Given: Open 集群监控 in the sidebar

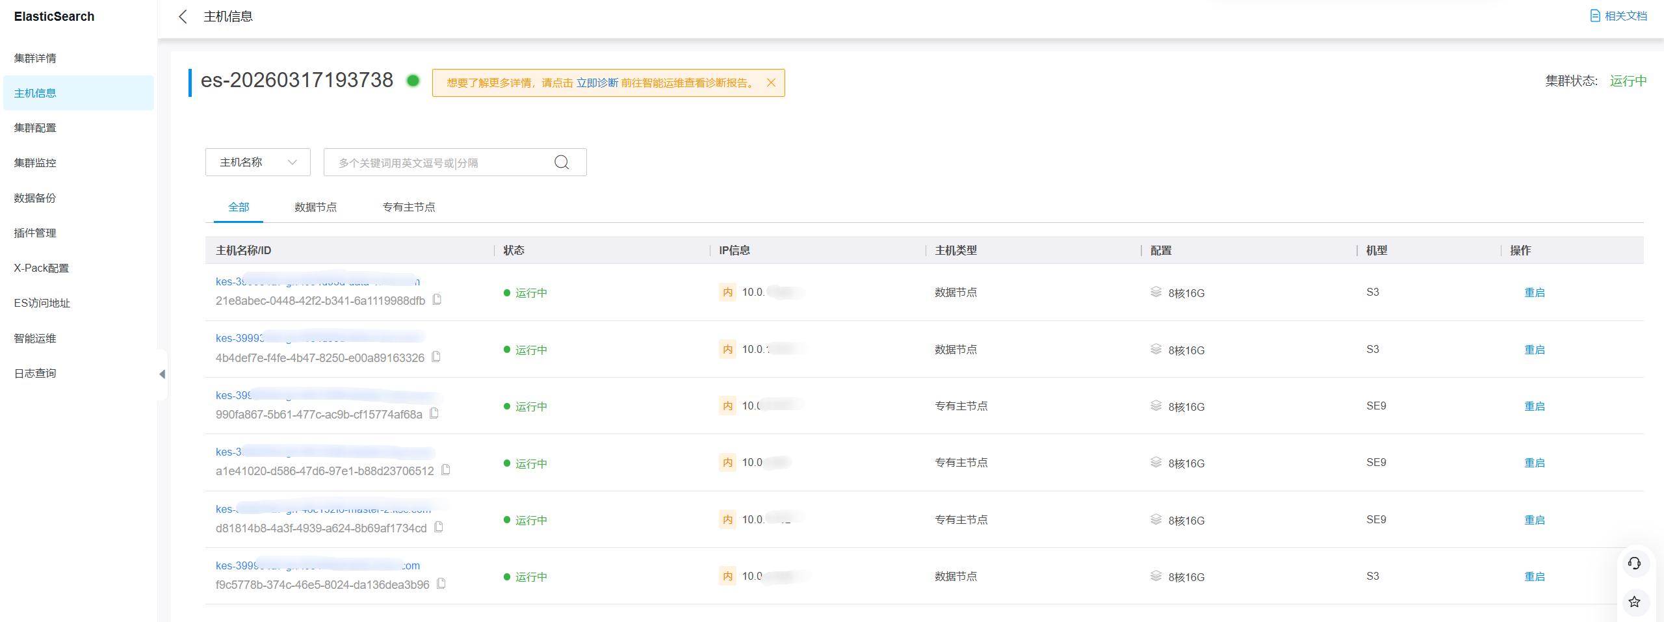Looking at the screenshot, I should tap(35, 163).
